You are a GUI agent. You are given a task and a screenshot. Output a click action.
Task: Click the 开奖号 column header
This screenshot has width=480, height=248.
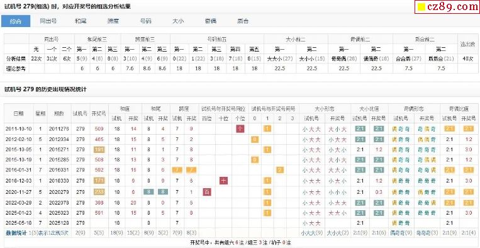pyautogui.click(x=99, y=113)
